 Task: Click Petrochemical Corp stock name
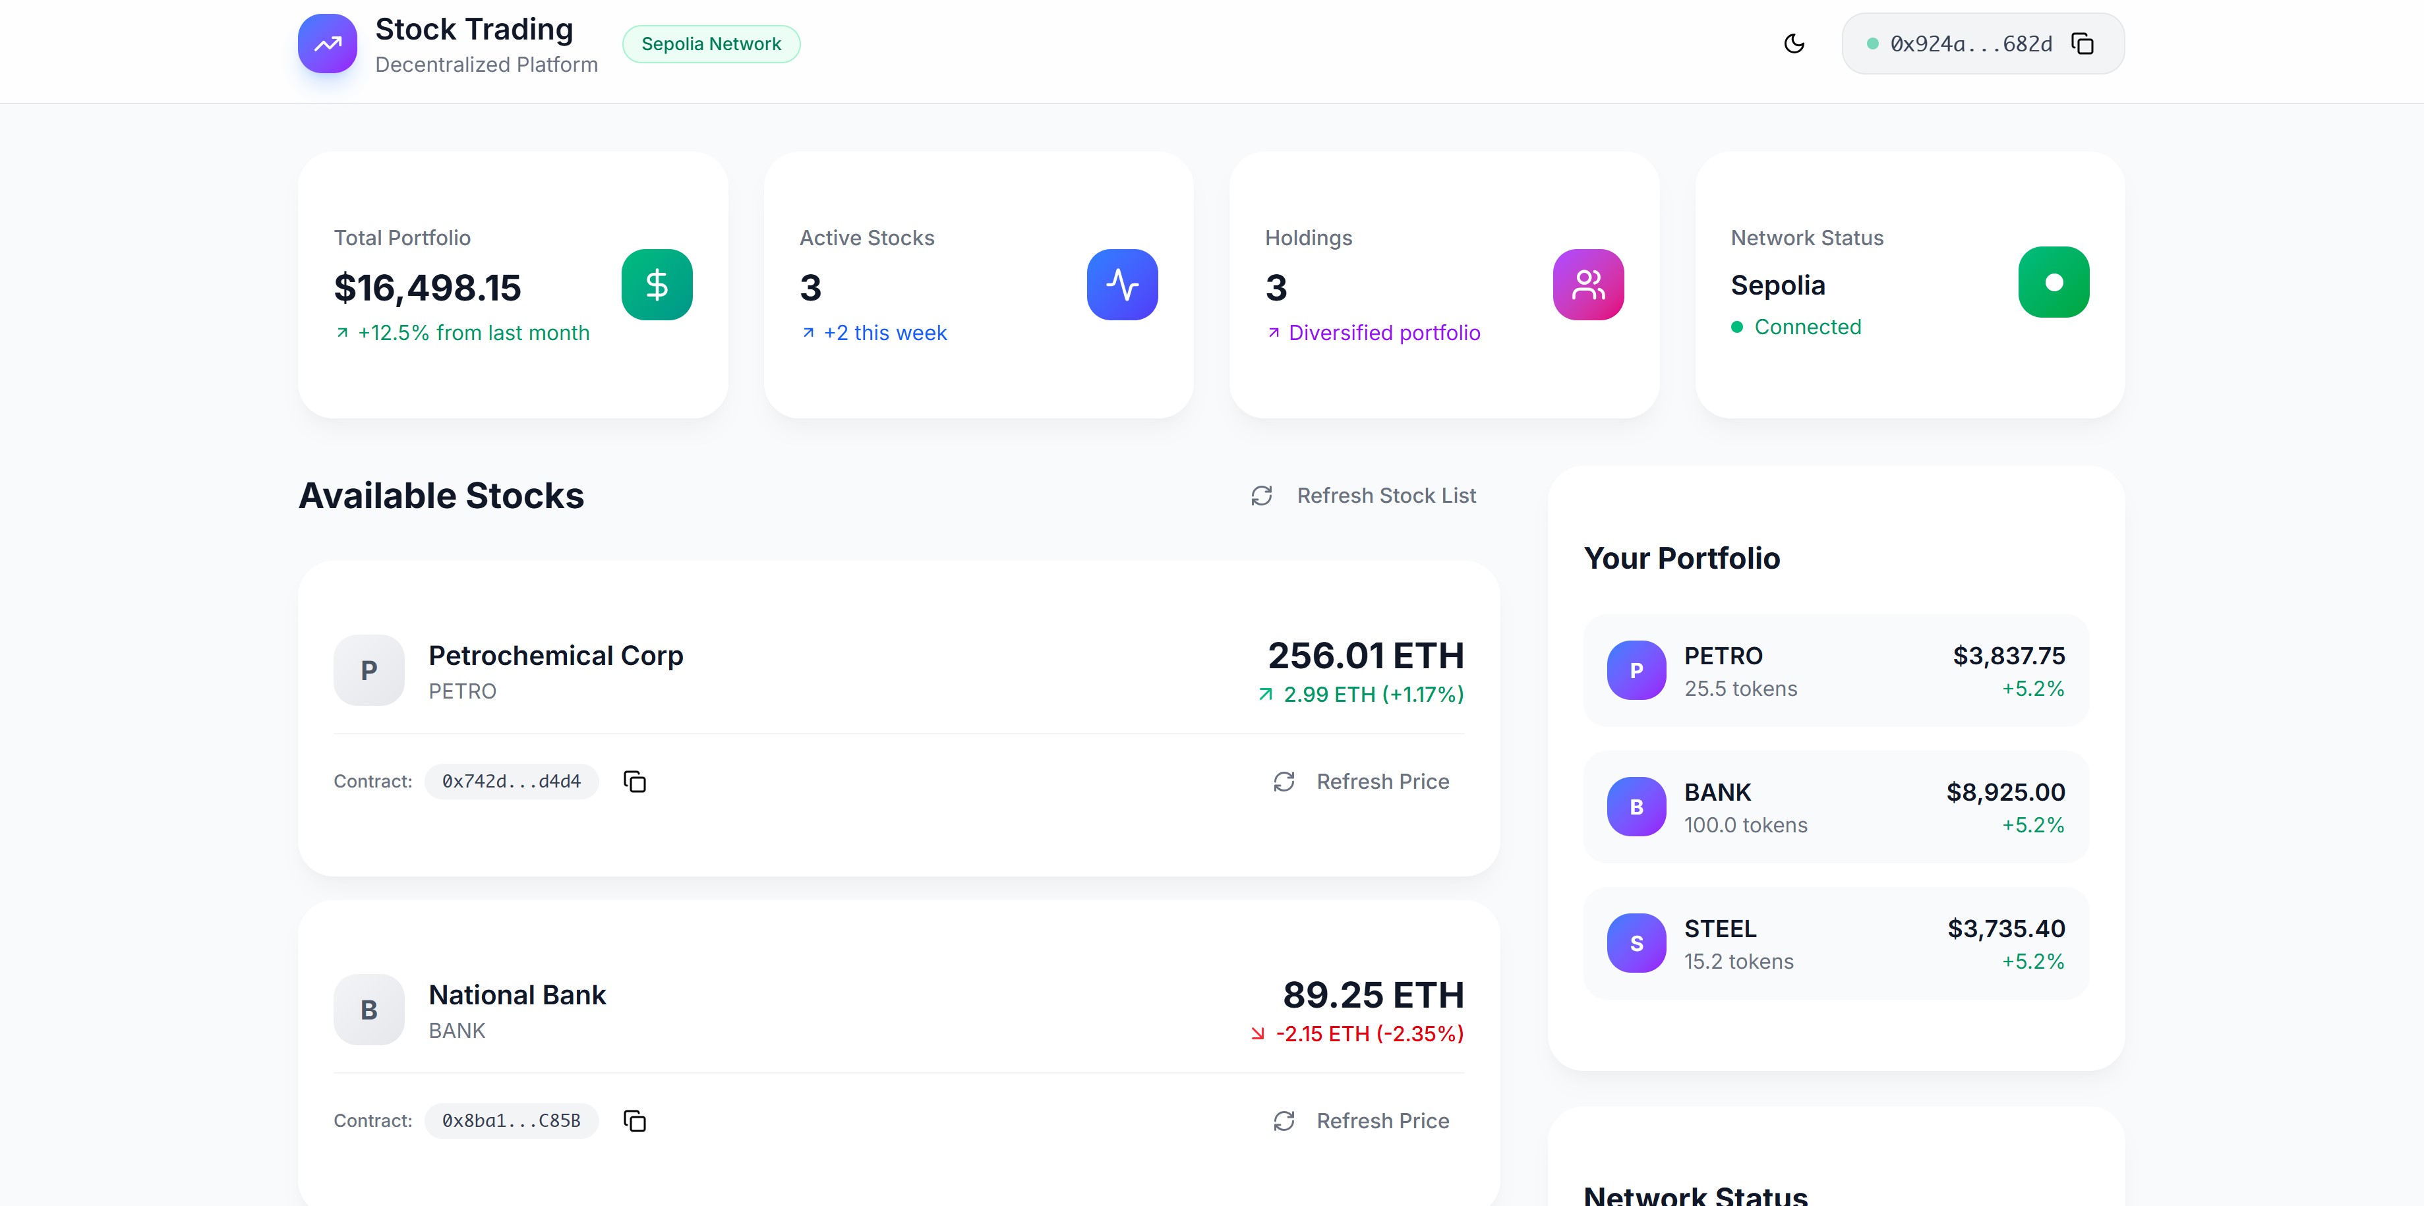point(555,656)
